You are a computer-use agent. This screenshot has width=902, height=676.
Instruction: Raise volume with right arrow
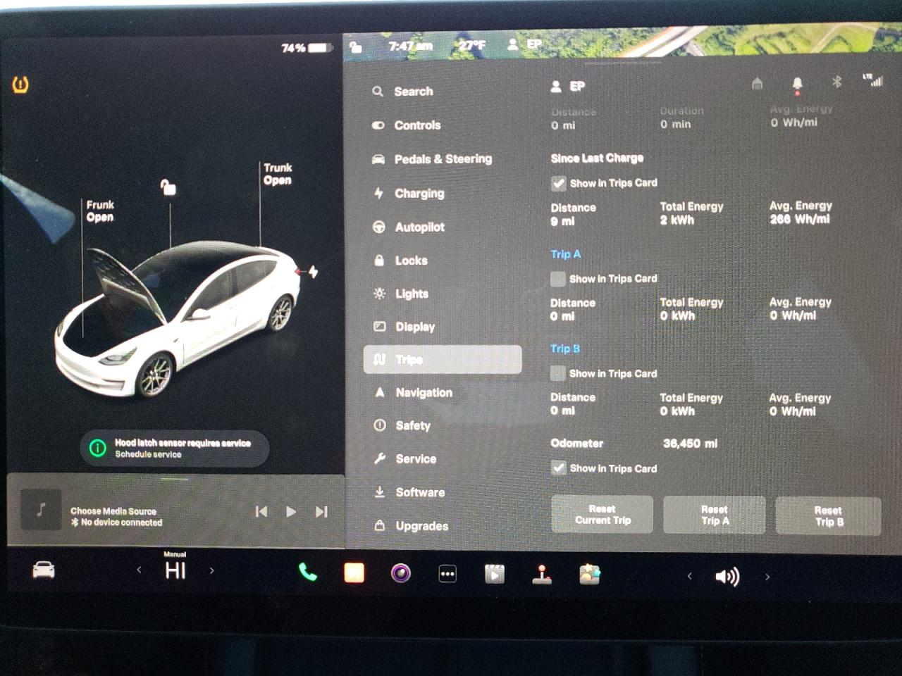[x=767, y=577]
